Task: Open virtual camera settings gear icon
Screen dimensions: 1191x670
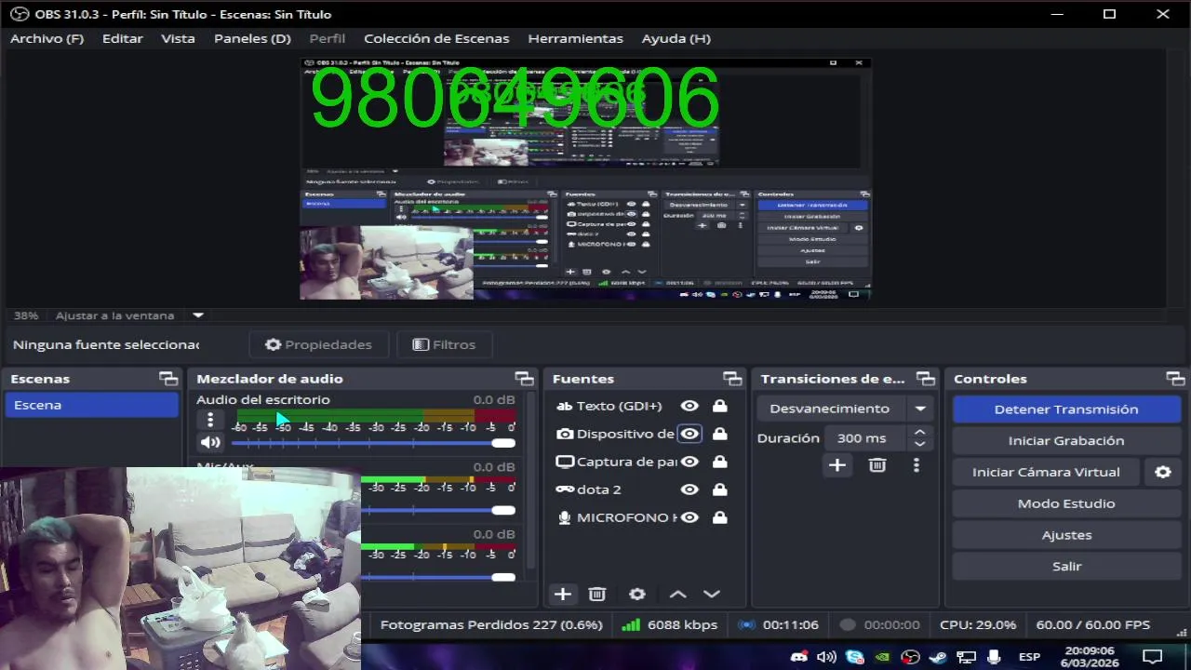Action: [1163, 472]
